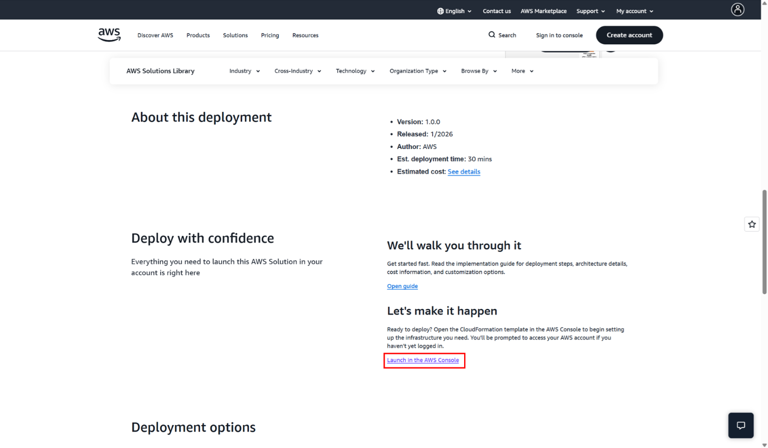Launch in the AWS Console
The height and width of the screenshot is (448, 768).
[x=423, y=360]
